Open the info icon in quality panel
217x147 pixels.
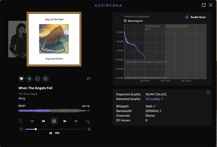pos(208,92)
